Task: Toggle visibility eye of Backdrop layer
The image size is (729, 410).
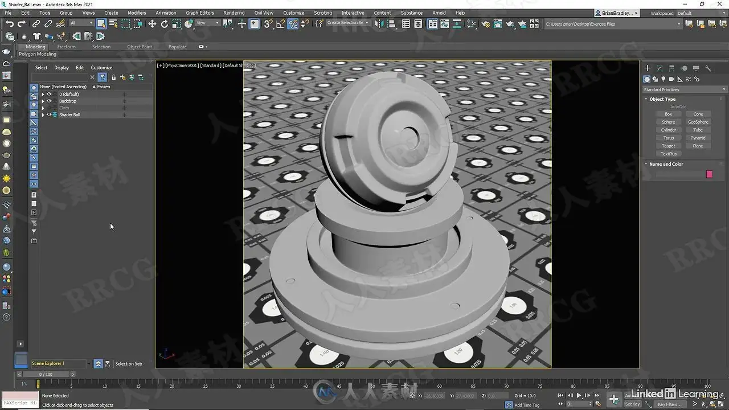Action: (x=49, y=101)
